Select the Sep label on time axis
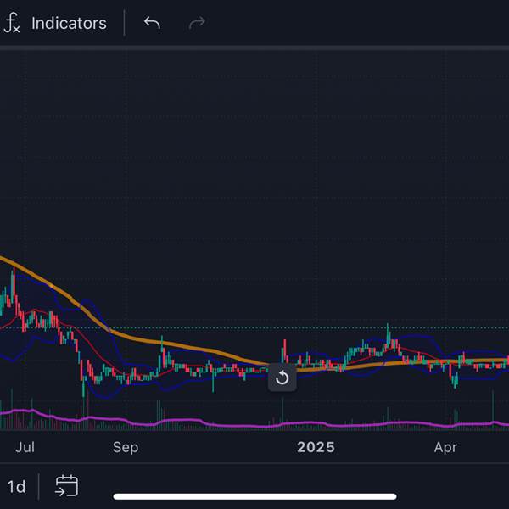 click(x=126, y=448)
